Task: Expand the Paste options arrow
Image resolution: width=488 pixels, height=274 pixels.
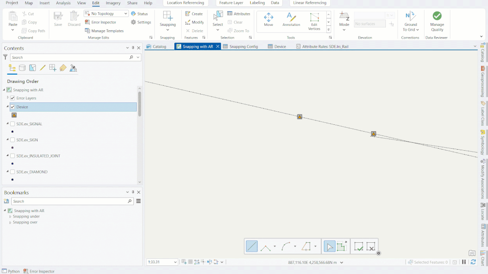Action: [13, 30]
